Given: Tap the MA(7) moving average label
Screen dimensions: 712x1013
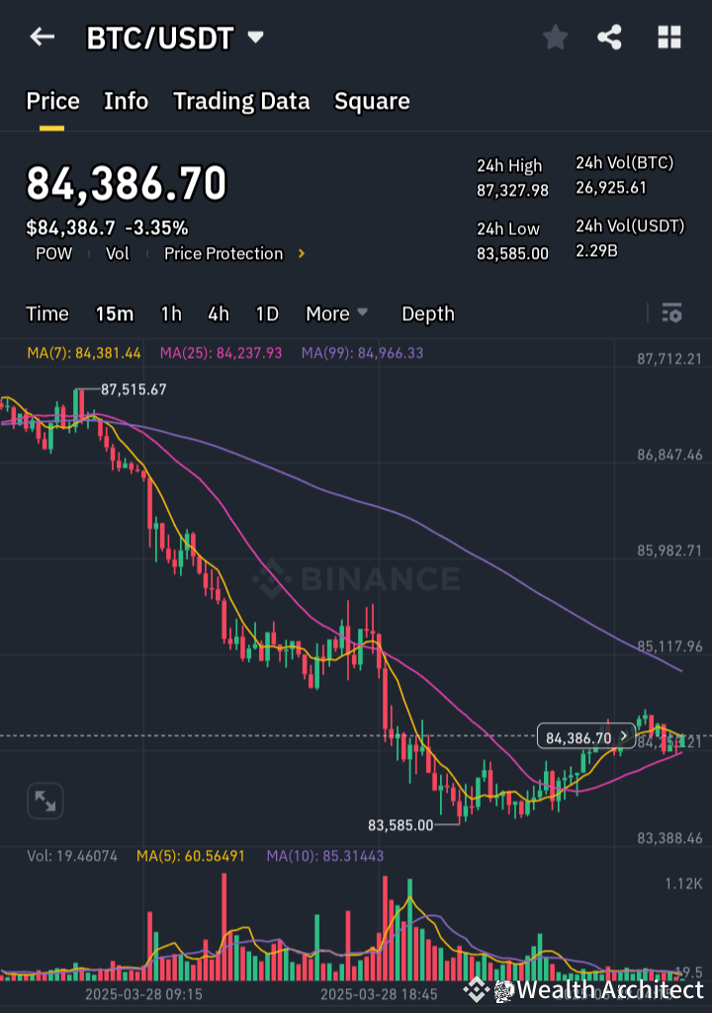Looking at the screenshot, I should (84, 353).
